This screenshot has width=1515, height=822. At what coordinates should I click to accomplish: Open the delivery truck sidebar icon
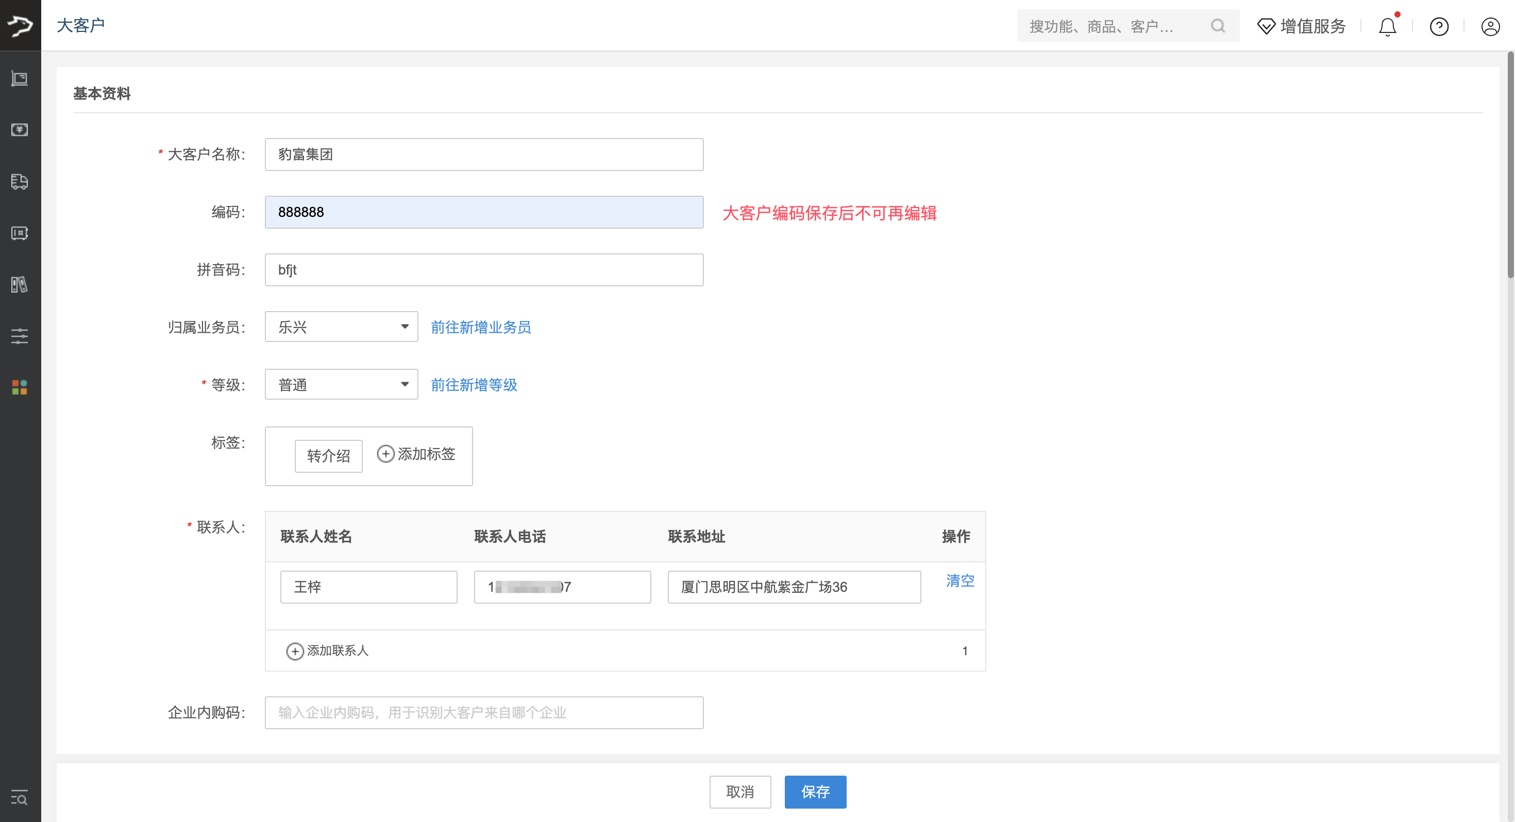(20, 181)
